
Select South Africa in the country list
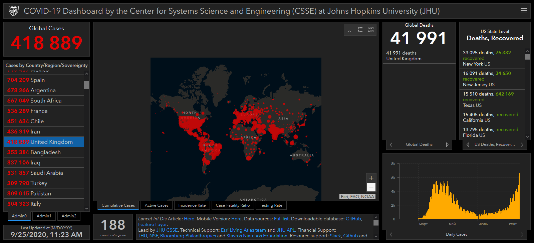coord(44,101)
